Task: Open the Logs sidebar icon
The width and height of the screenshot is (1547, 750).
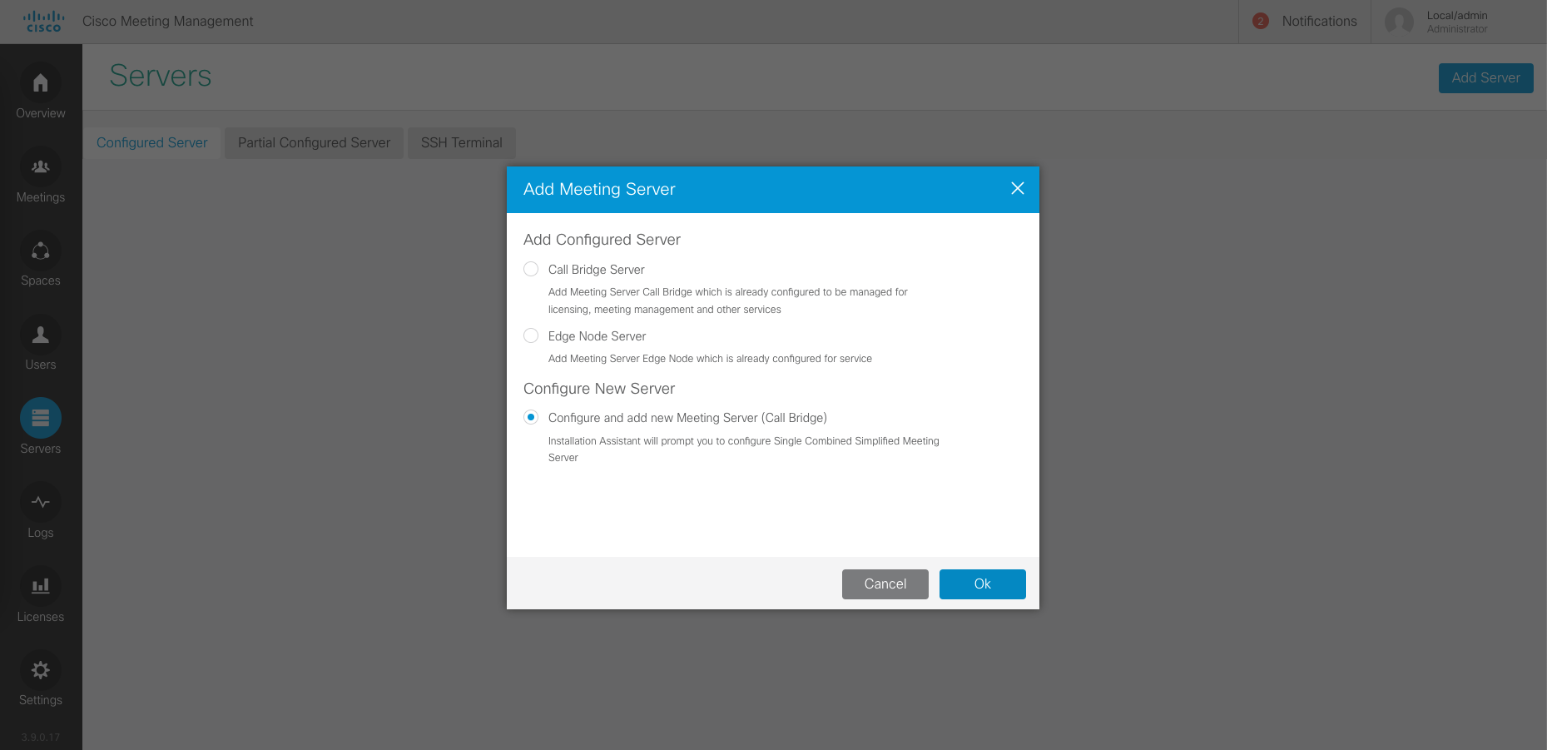Action: [x=40, y=503]
